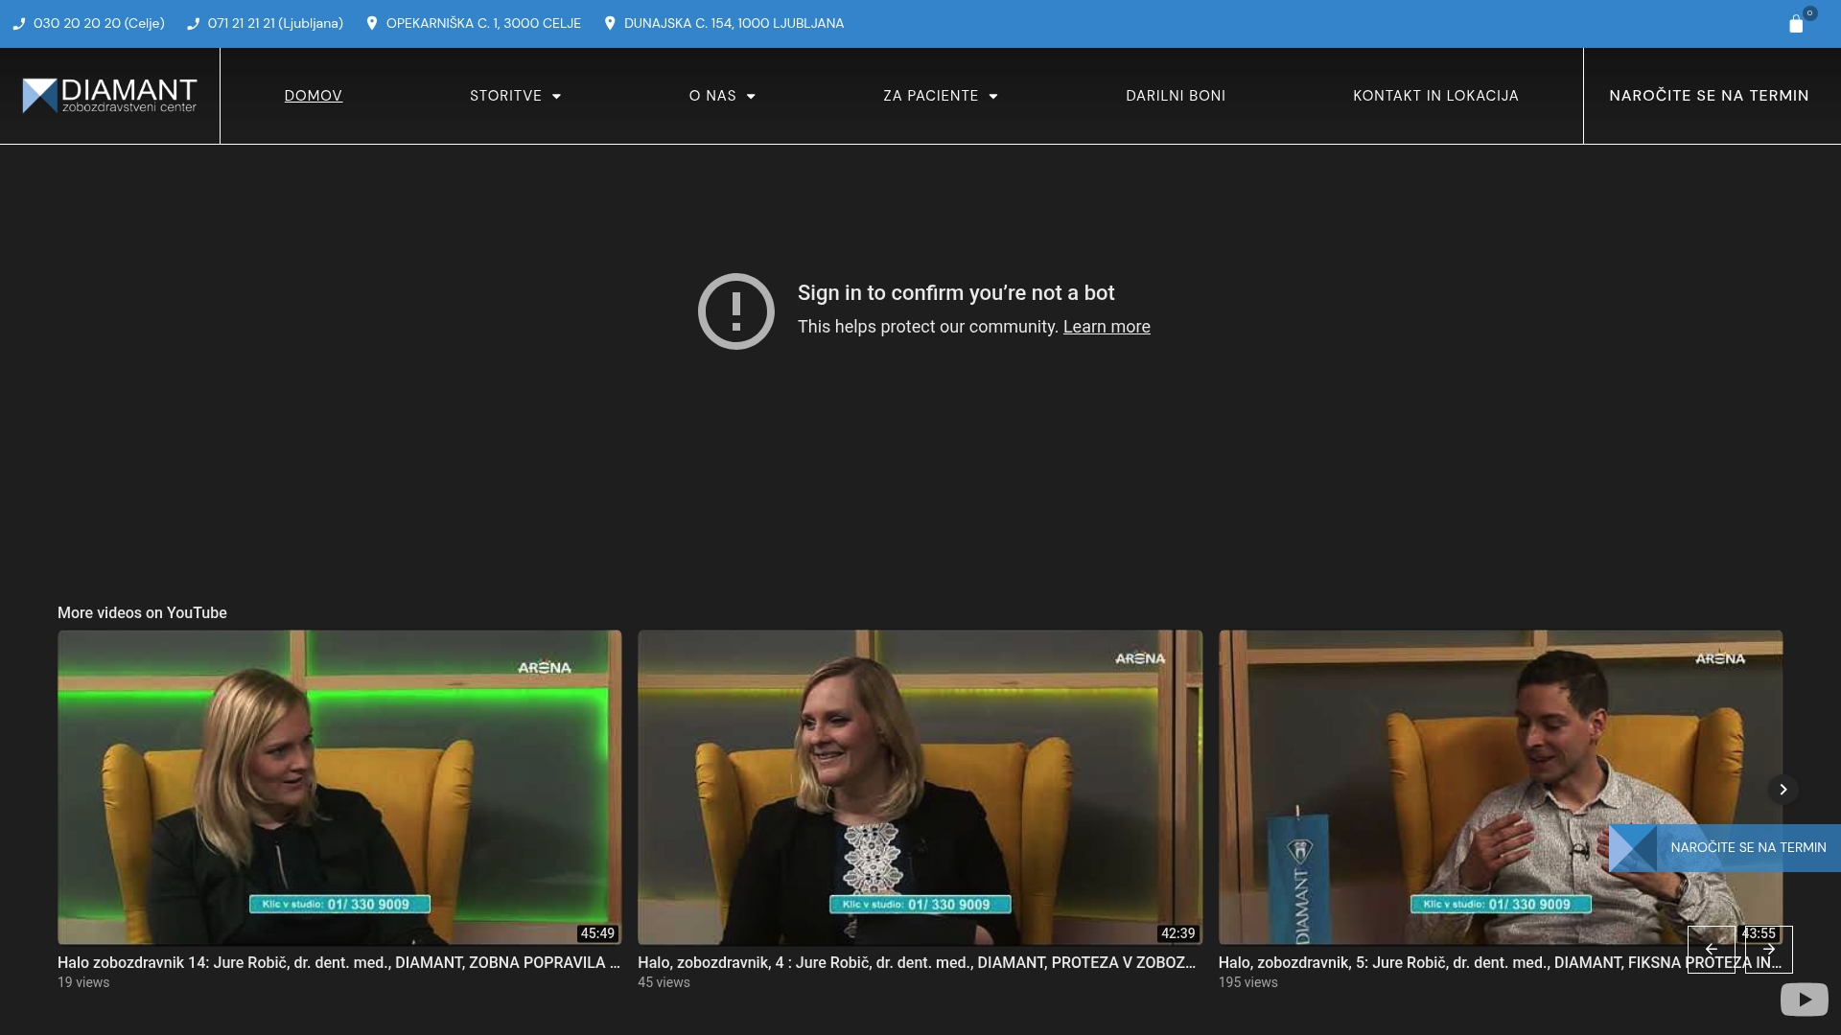Click the Diamant logo

point(108,95)
